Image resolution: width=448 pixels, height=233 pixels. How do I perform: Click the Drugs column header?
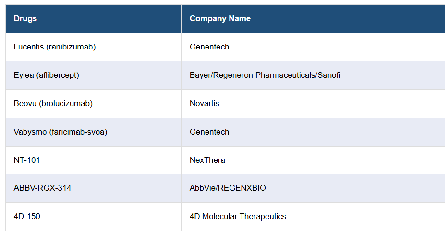(x=25, y=19)
